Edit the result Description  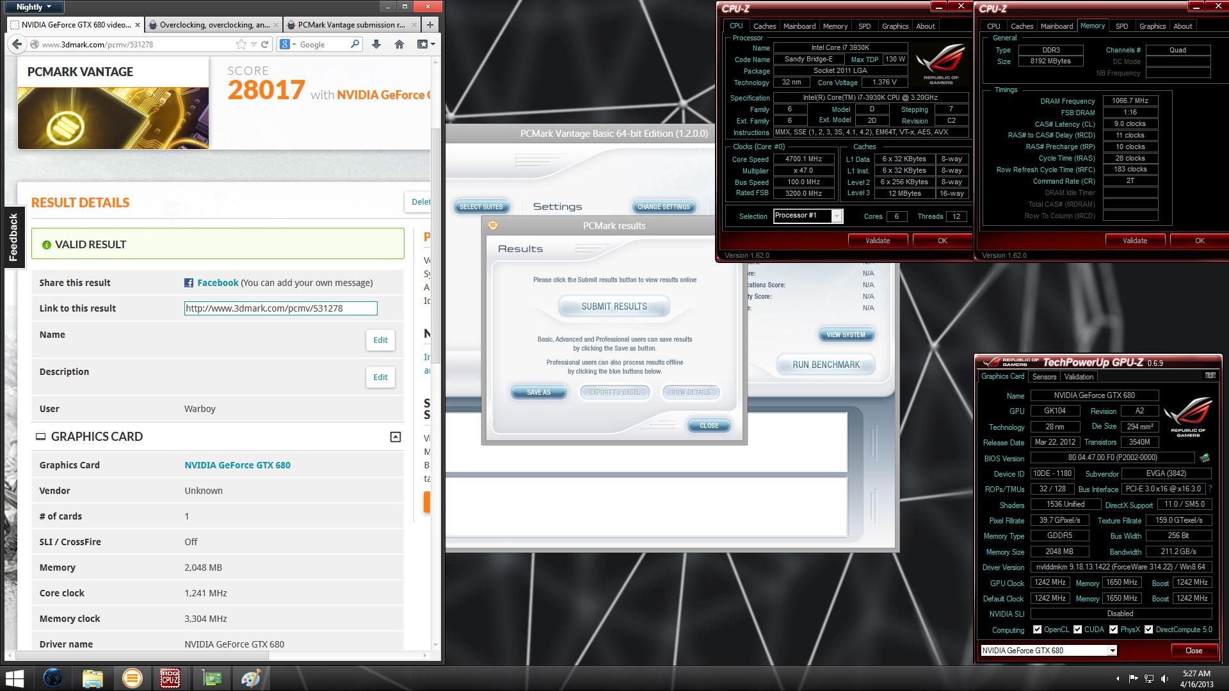pos(380,377)
